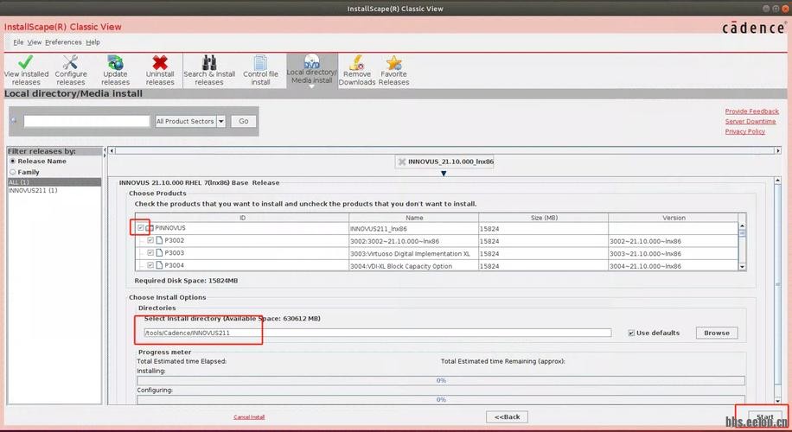Image resolution: width=792 pixels, height=432 pixels.
Task: Open Remove Downloads
Action: point(356,70)
